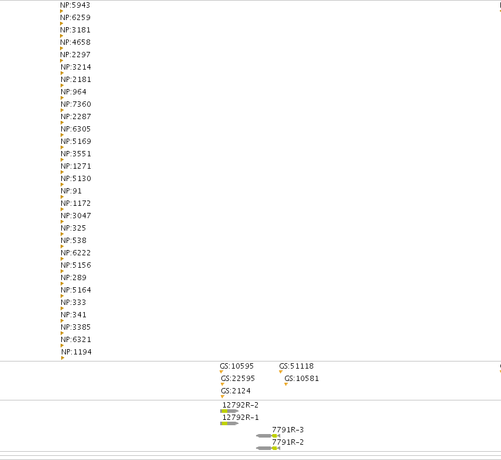Click the 12792R-2 label
This screenshot has height=460, width=501.
coord(240,405)
